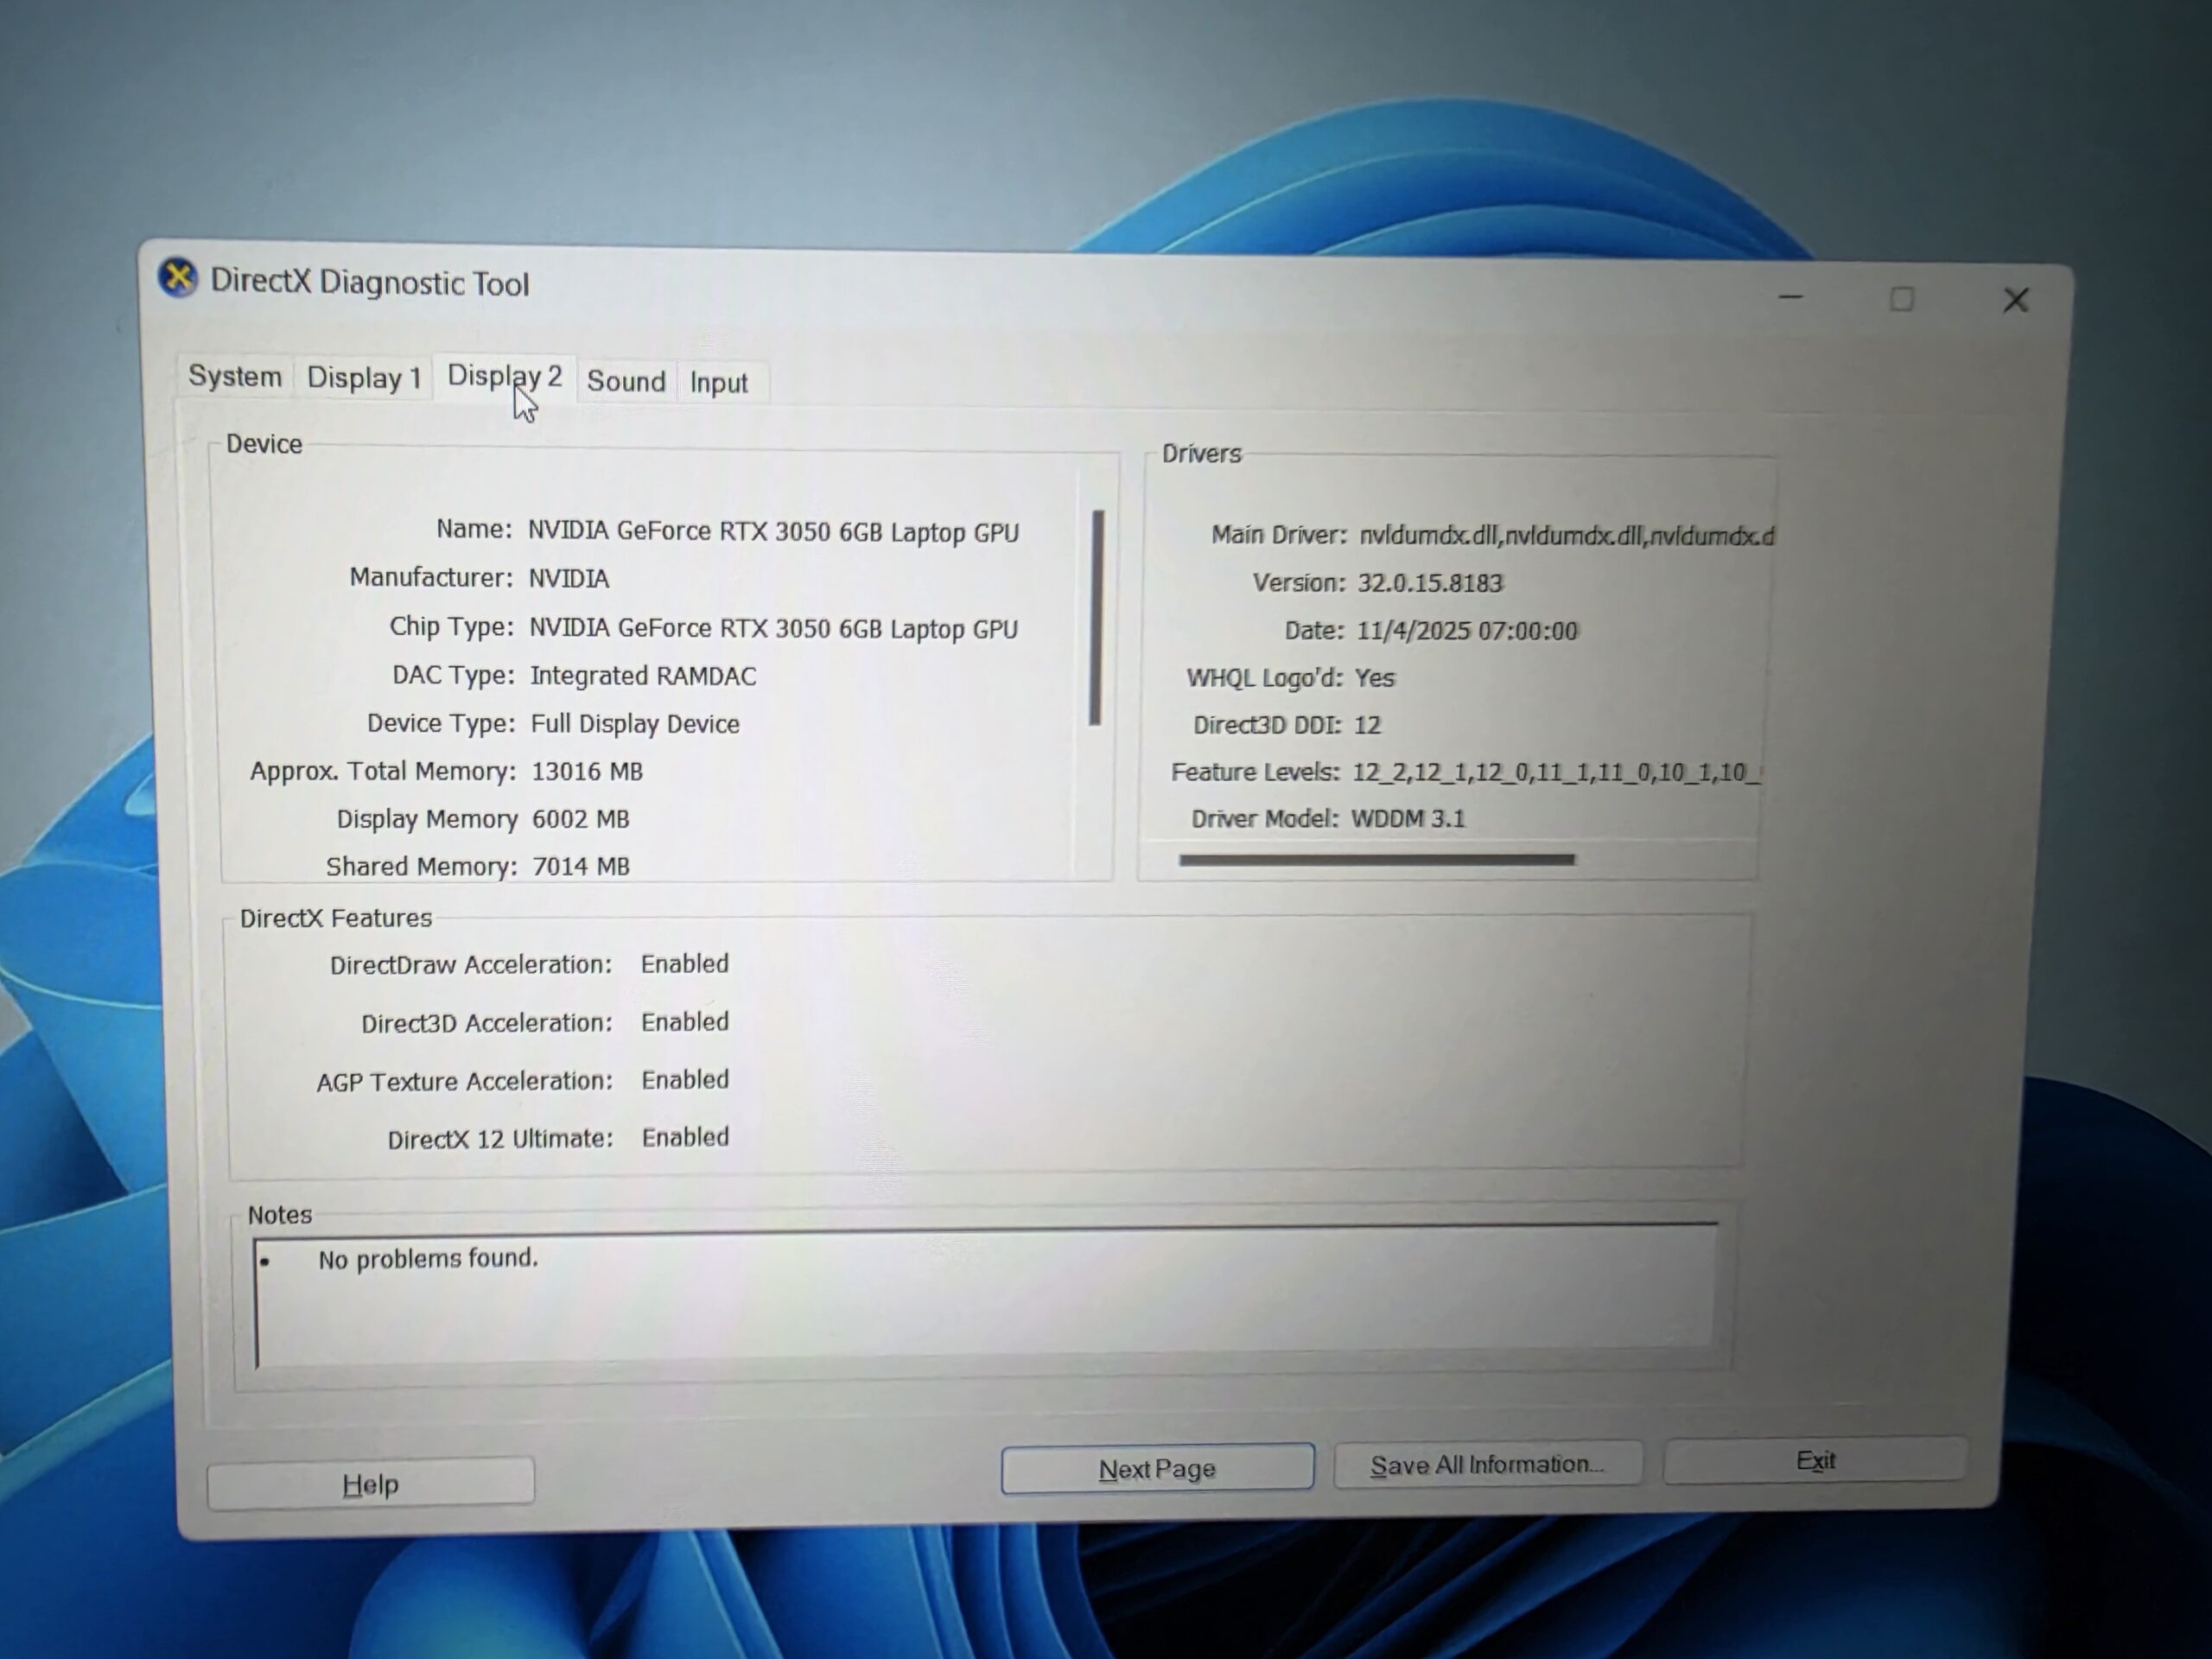This screenshot has height=1659, width=2212.
Task: Click the Feature Levels value text
Action: [1555, 772]
